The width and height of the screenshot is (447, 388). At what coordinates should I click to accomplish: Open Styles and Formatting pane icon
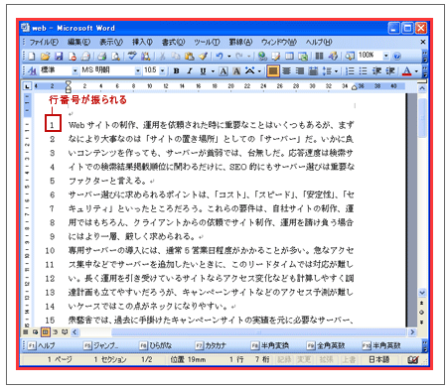click(x=33, y=70)
